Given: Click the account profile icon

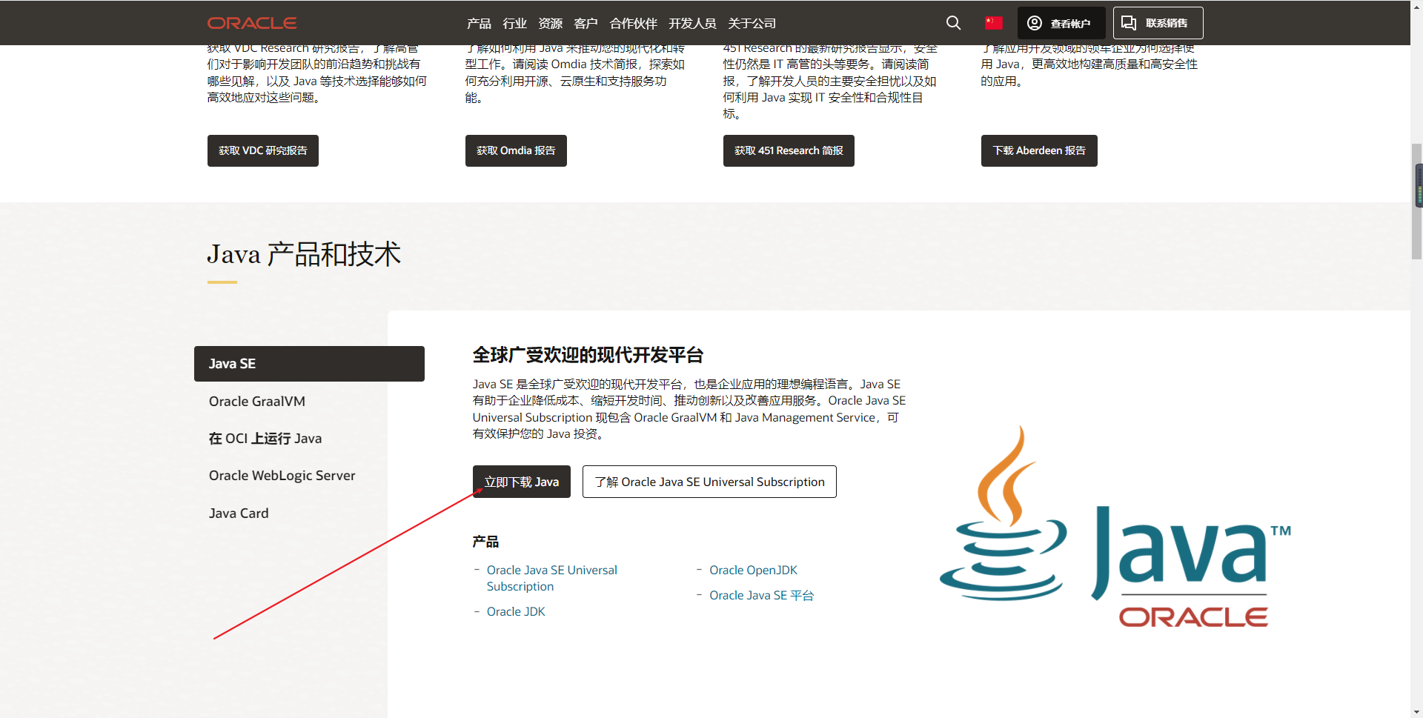Looking at the screenshot, I should point(1035,23).
